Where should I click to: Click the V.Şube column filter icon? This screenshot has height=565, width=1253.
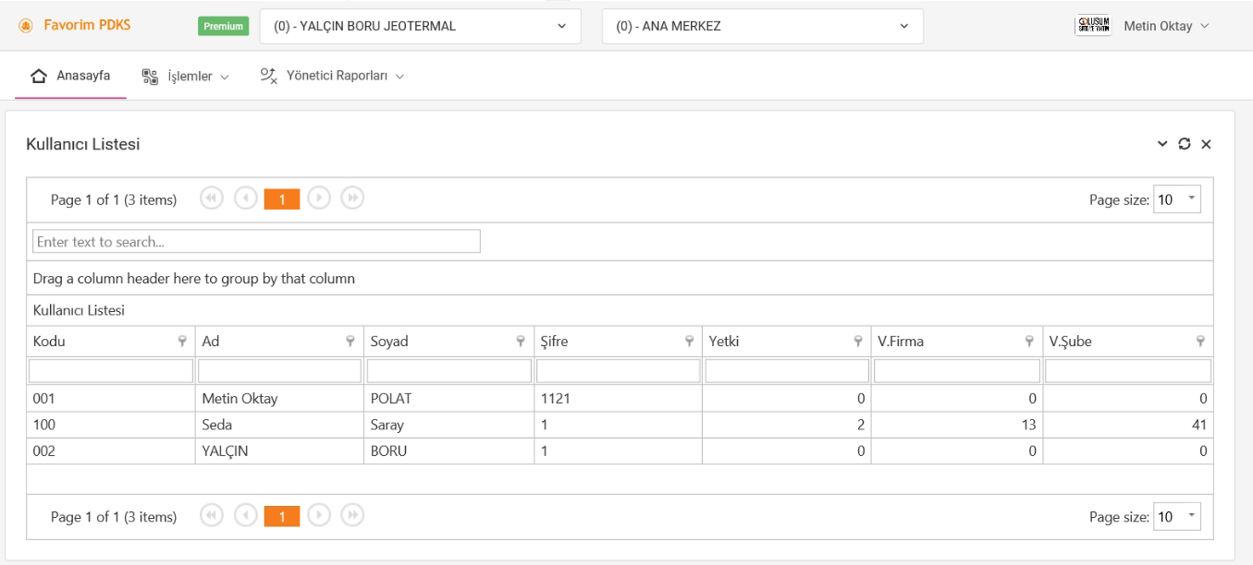point(1200,342)
